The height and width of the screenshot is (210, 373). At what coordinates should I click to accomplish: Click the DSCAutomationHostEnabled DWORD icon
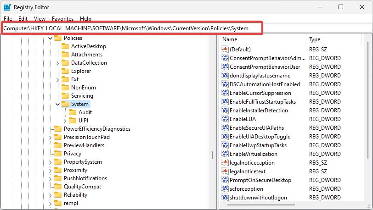click(225, 84)
